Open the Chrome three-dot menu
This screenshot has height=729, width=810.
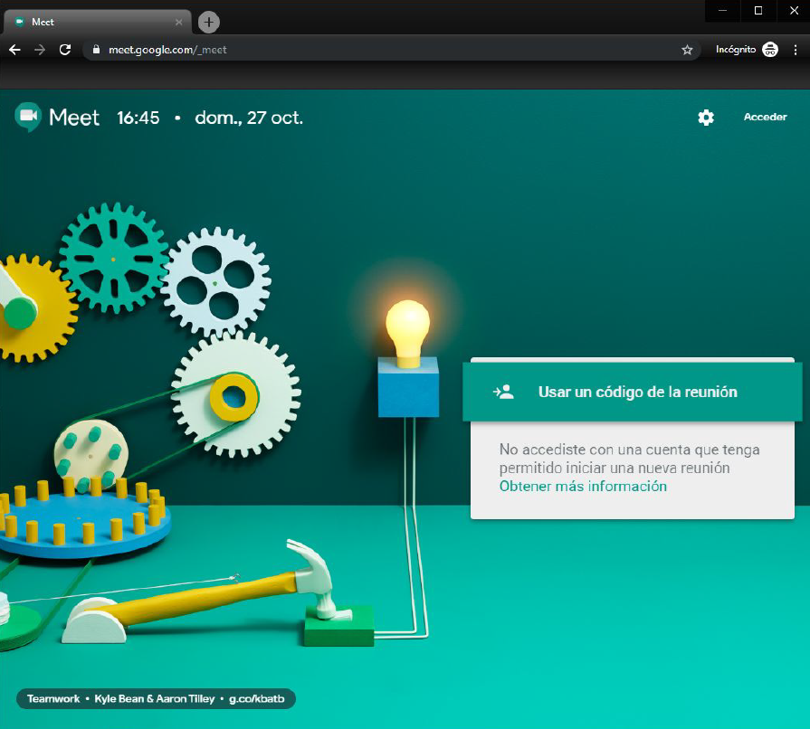pos(796,50)
